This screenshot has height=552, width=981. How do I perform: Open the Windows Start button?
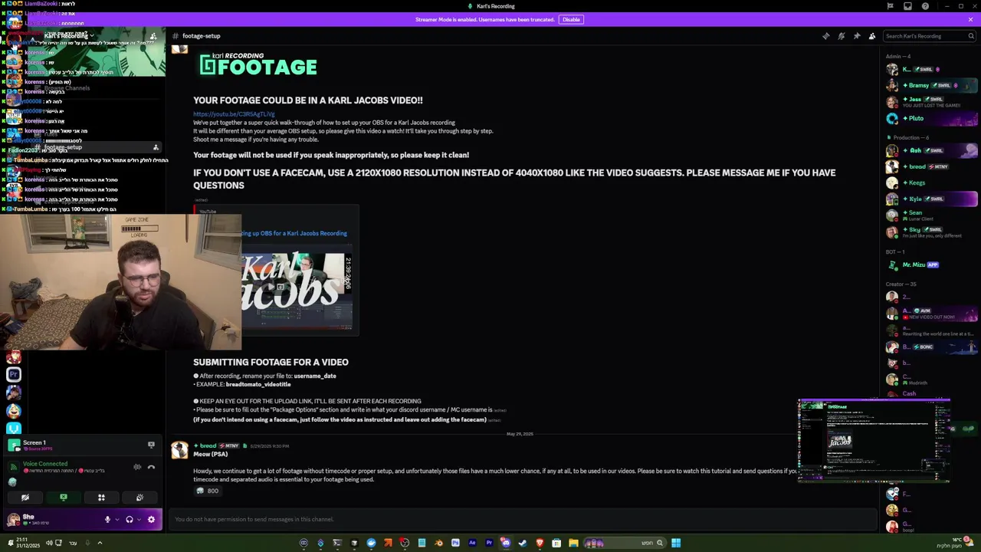tap(676, 543)
